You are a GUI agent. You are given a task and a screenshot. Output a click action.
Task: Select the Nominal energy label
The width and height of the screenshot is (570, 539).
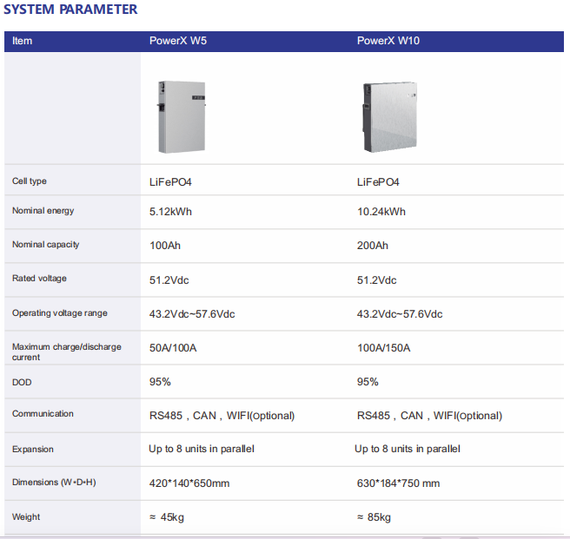43,211
